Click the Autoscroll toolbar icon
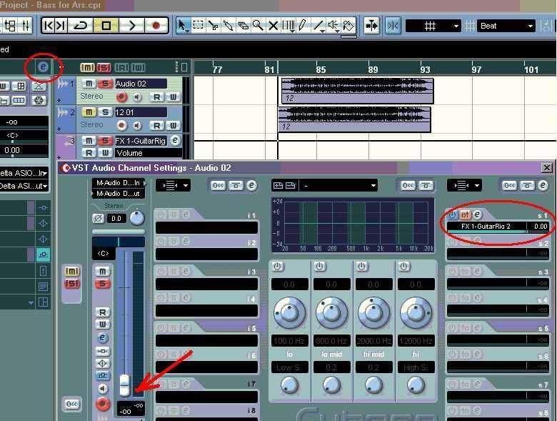Screen dimensions: 557x421 point(371,26)
